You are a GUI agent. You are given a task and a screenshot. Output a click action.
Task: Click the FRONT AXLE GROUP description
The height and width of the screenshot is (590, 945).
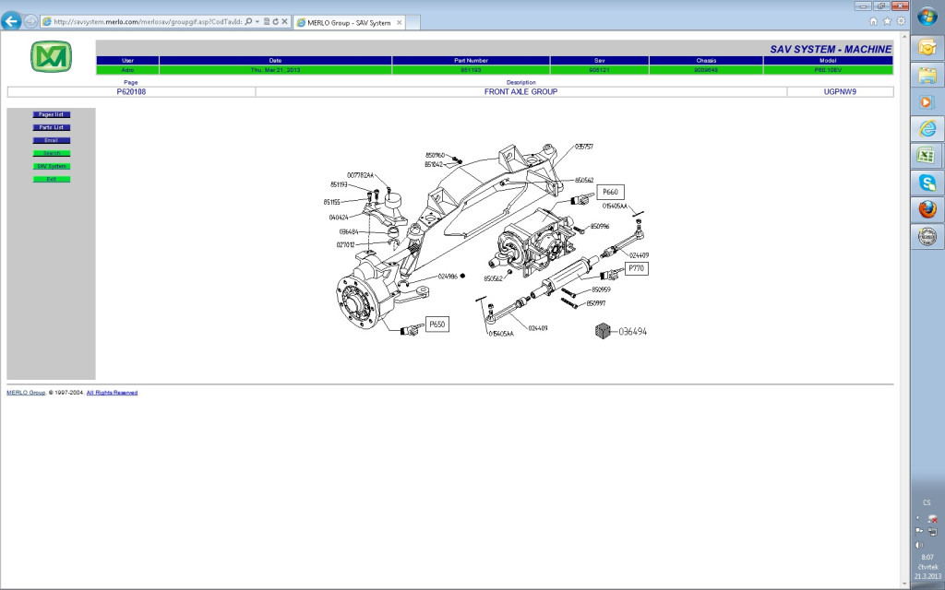click(x=520, y=92)
